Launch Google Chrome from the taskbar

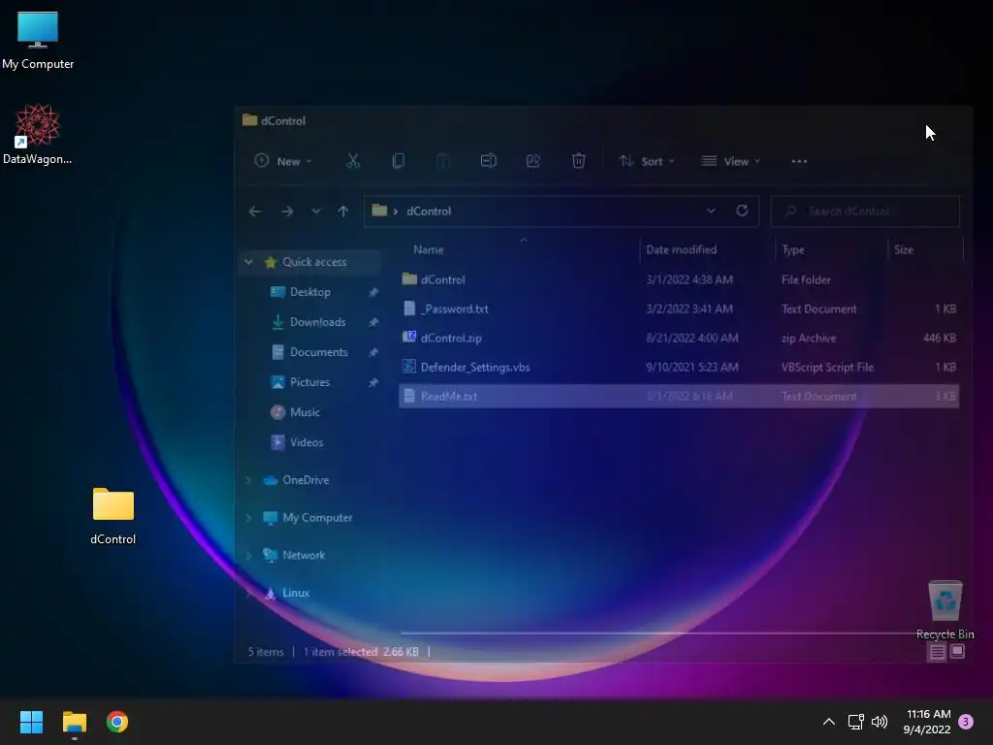(x=117, y=722)
